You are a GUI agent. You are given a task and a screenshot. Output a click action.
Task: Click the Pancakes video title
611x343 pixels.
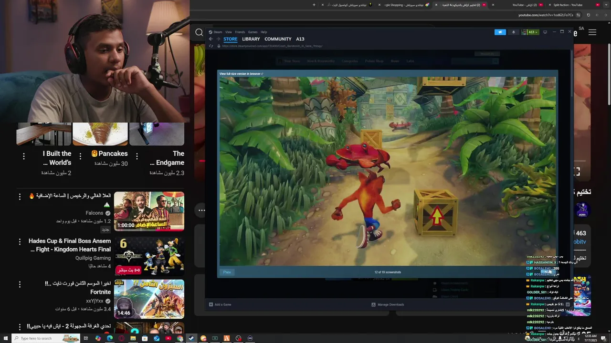(110, 153)
